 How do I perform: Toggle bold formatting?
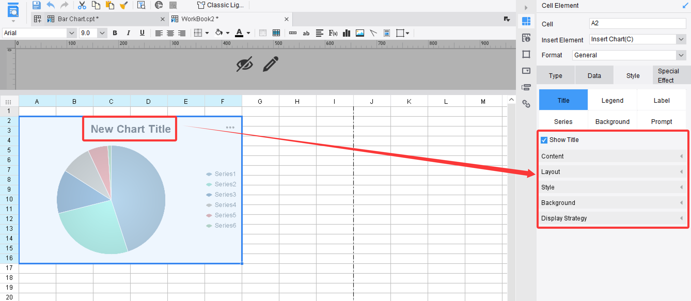point(115,33)
